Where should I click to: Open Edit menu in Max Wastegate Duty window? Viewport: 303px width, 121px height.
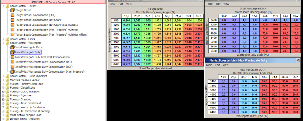(217, 65)
